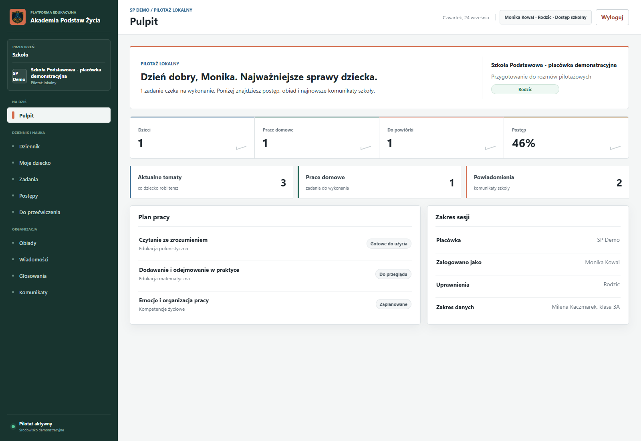Open Dziennik from the sidebar
This screenshot has width=641, height=441.
59,146
